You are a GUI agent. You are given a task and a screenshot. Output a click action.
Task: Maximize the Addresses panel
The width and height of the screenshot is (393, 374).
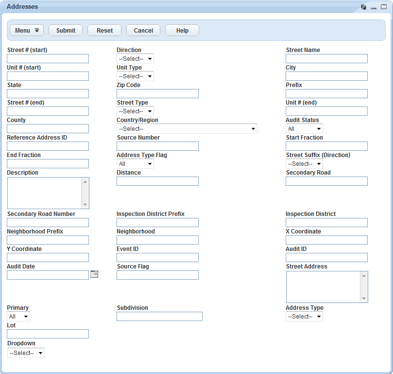point(384,7)
